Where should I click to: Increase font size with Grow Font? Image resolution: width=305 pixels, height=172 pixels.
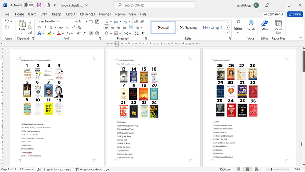[78, 34]
